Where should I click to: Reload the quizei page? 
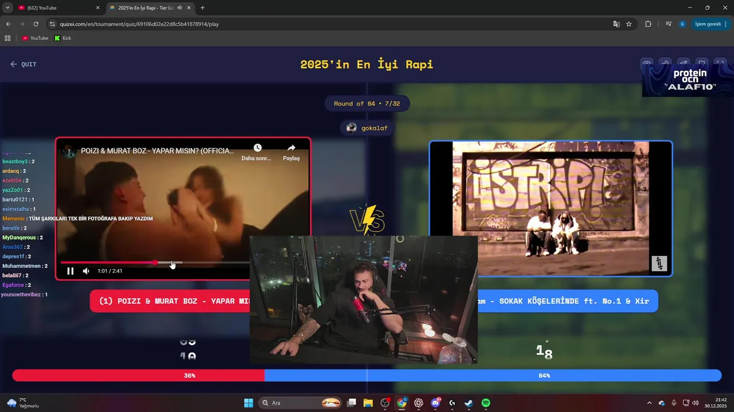point(36,24)
